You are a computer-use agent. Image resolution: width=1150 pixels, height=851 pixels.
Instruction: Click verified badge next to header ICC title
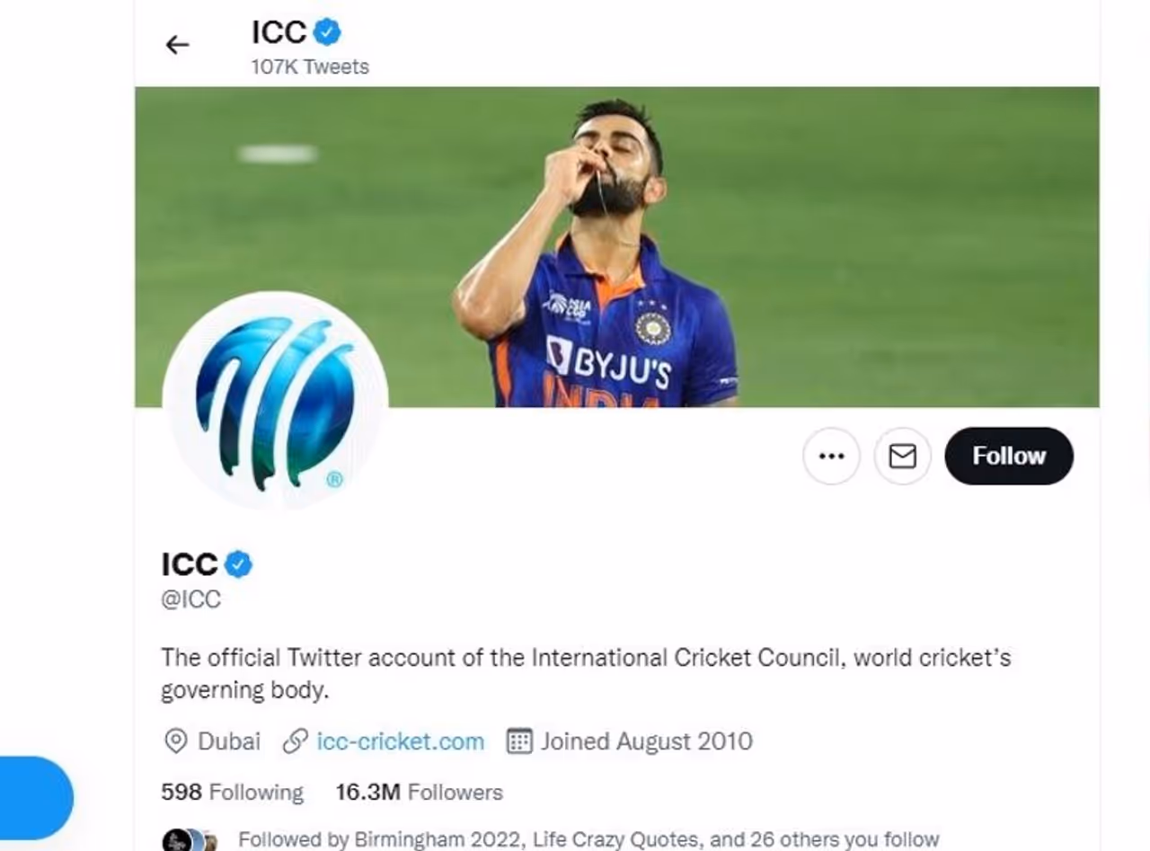[327, 33]
